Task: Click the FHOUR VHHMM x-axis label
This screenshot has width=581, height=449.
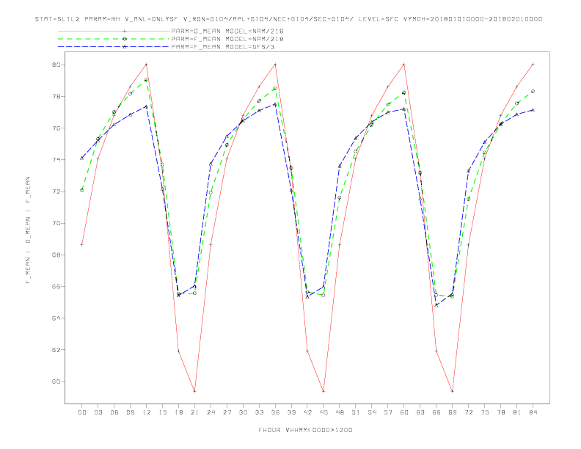Action: click(305, 430)
